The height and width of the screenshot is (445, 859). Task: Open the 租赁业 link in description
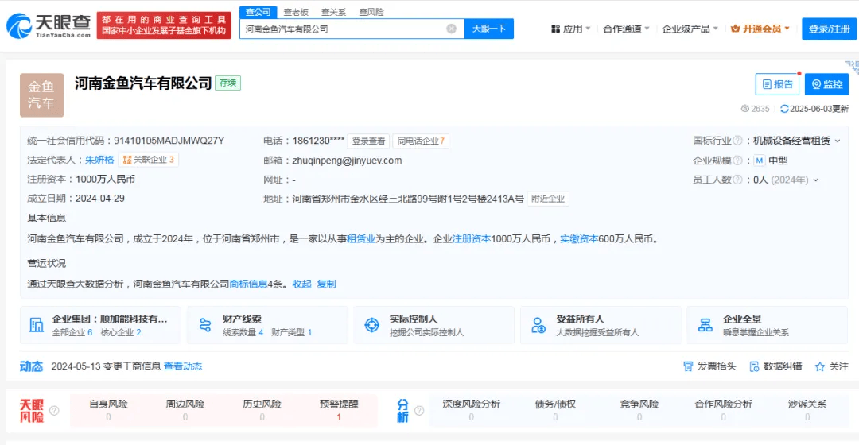(x=361, y=238)
